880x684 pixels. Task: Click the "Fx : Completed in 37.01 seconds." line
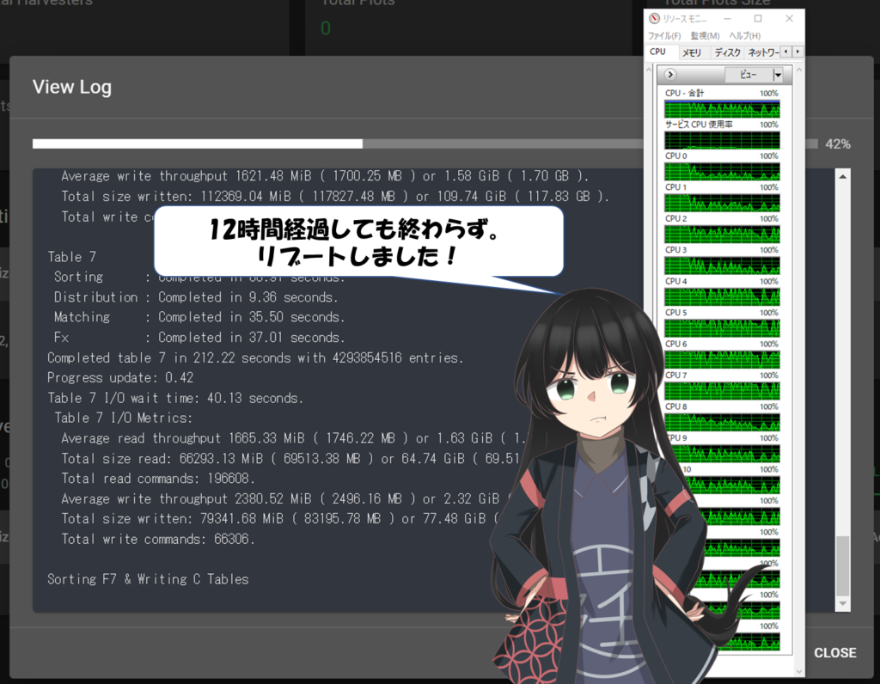pyautogui.click(x=199, y=337)
